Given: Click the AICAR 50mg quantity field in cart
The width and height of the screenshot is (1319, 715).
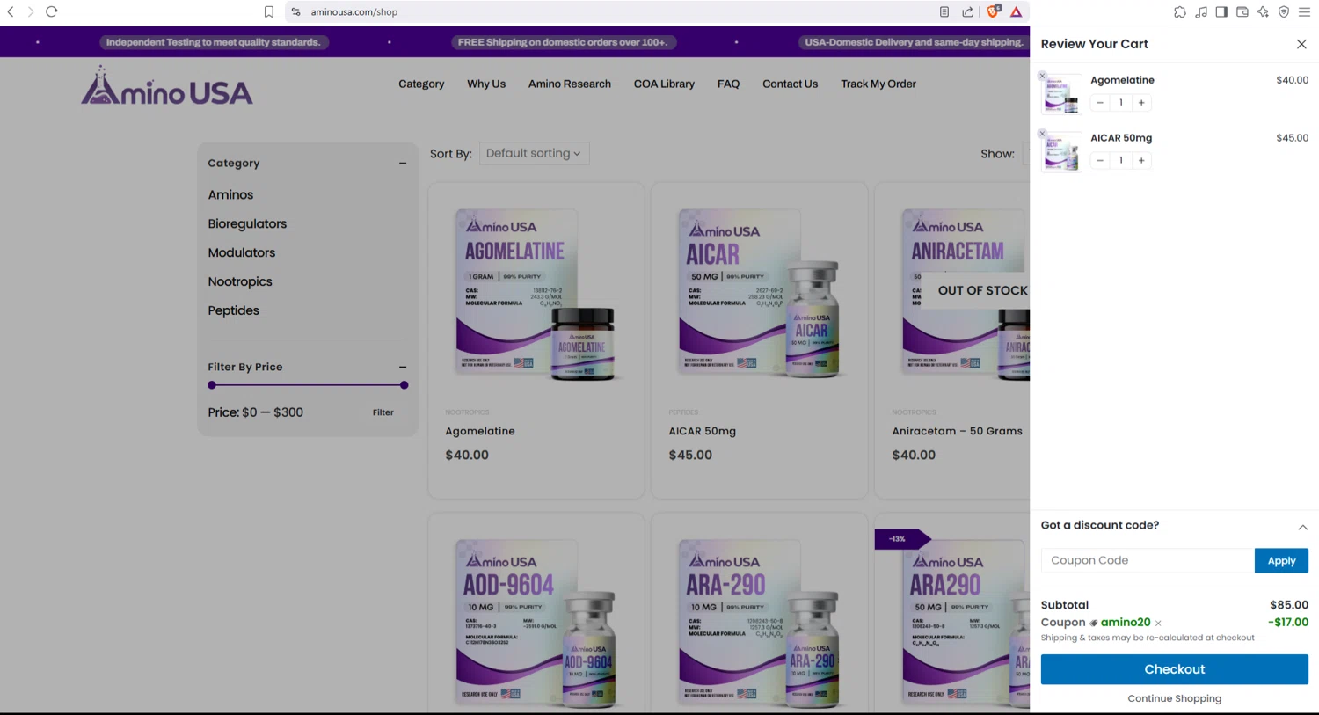Looking at the screenshot, I should click(x=1121, y=161).
